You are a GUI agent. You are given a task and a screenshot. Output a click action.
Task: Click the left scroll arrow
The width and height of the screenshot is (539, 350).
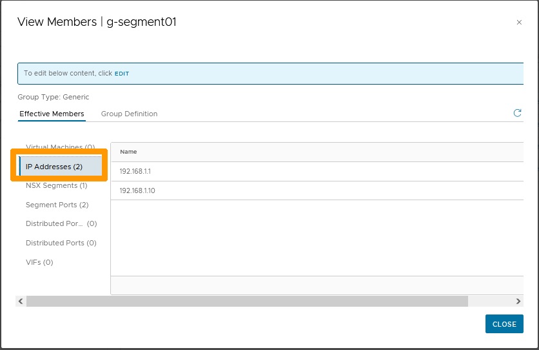(x=21, y=301)
